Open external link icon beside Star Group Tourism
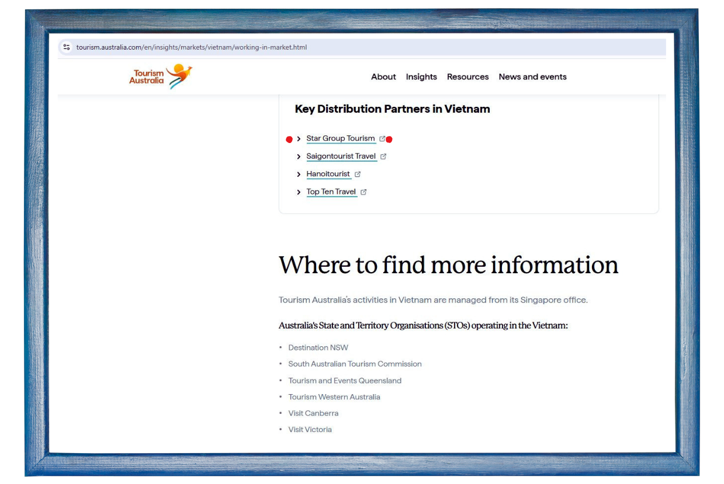 pos(382,139)
